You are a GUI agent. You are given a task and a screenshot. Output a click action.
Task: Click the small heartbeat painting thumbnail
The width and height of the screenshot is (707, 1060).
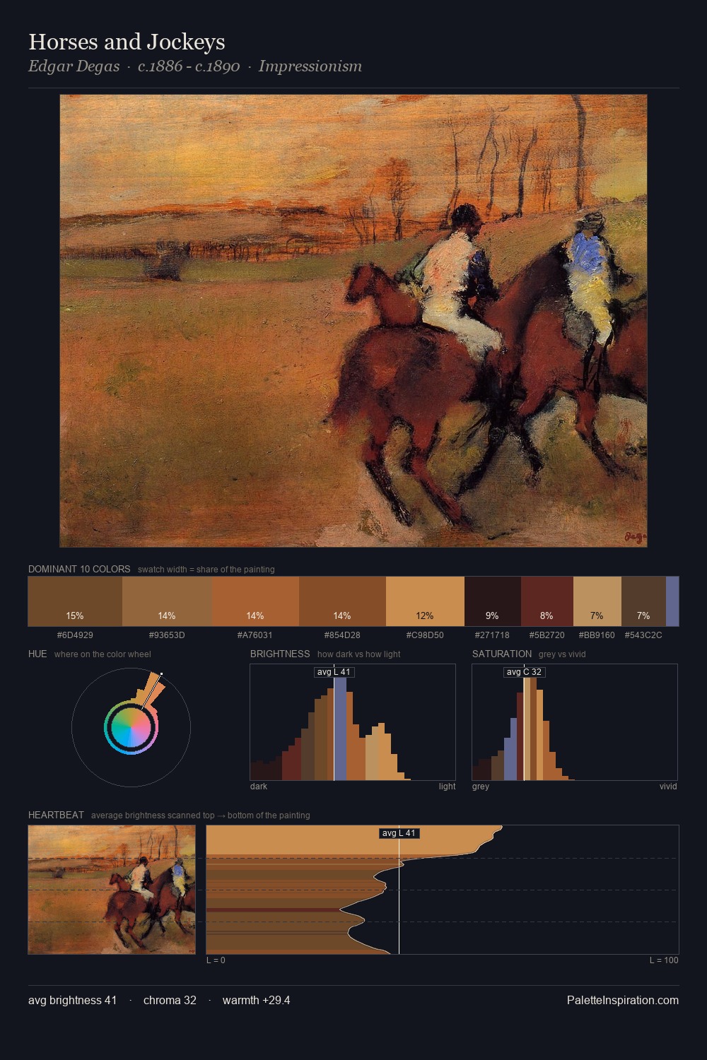pyautogui.click(x=112, y=890)
